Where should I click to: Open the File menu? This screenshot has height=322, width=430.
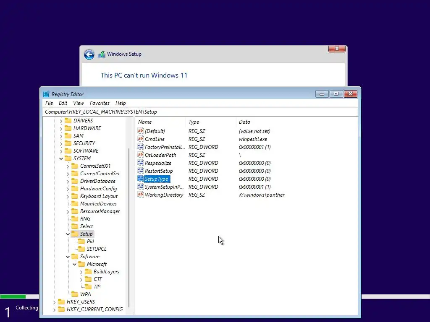pos(49,103)
